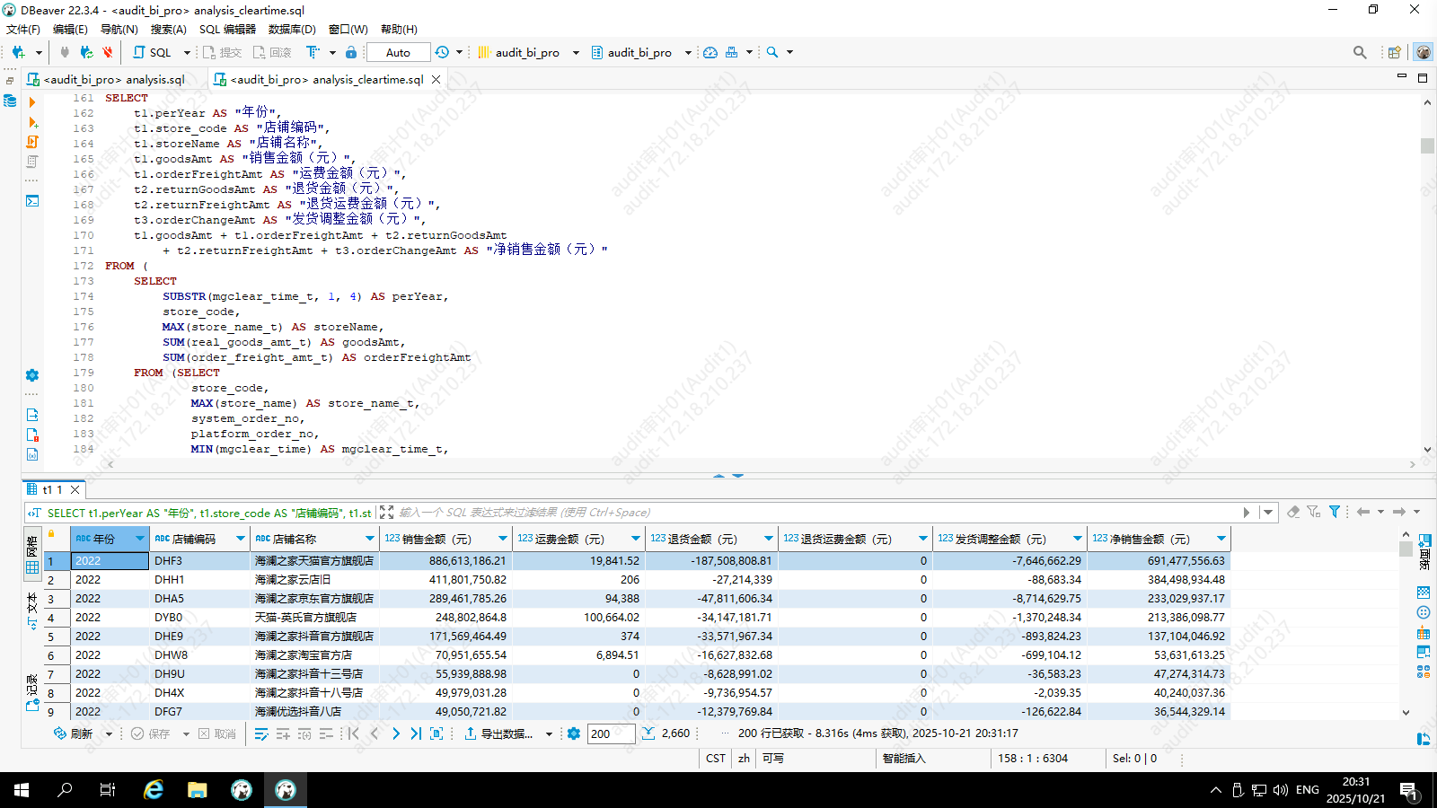Open the 数据库(D) menu

292,29
